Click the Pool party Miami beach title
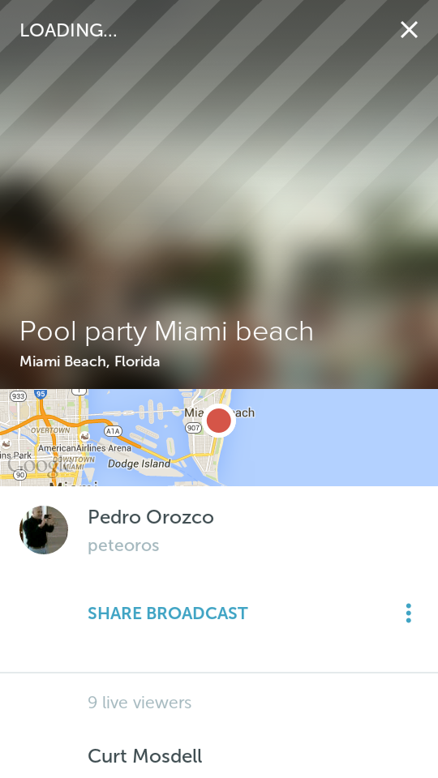This screenshot has height=778, width=438. (x=167, y=331)
